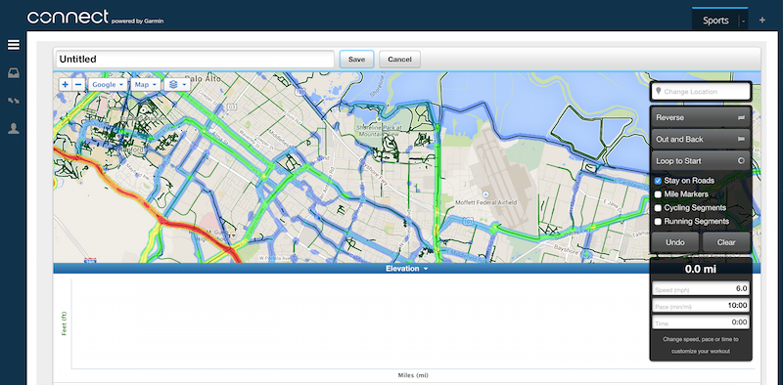This screenshot has height=385, width=783.
Task: Expand the Map type dropdown
Action: click(145, 85)
